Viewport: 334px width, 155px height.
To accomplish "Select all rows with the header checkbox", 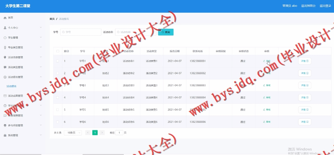I will [x=57, y=51].
